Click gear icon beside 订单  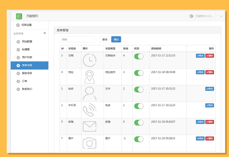click(x=18, y=81)
